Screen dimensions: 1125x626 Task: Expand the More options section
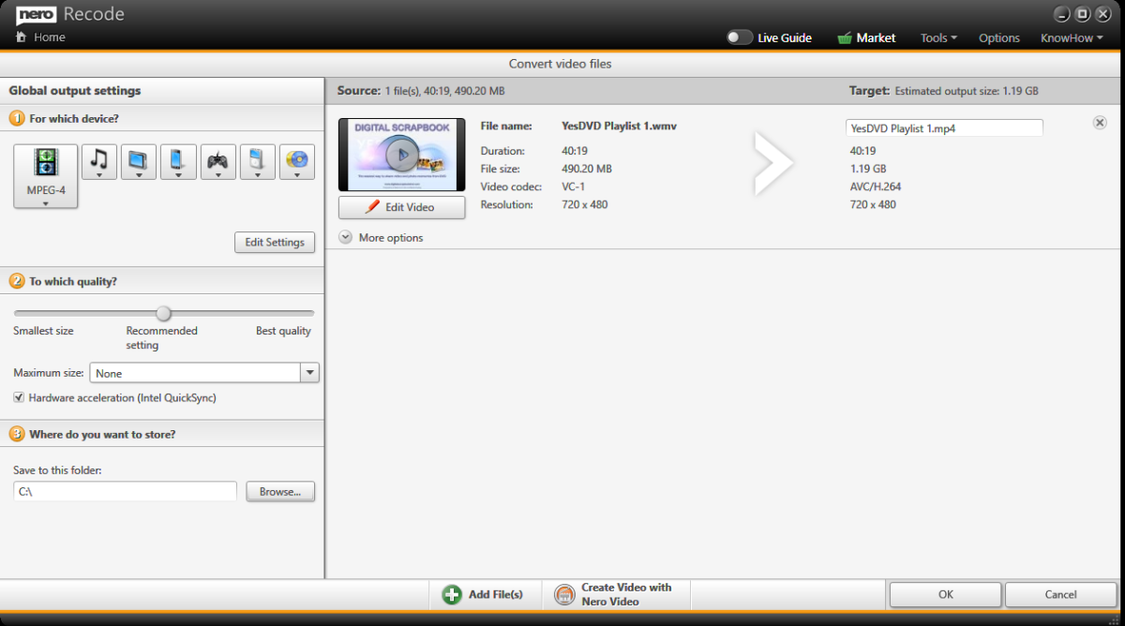point(346,237)
